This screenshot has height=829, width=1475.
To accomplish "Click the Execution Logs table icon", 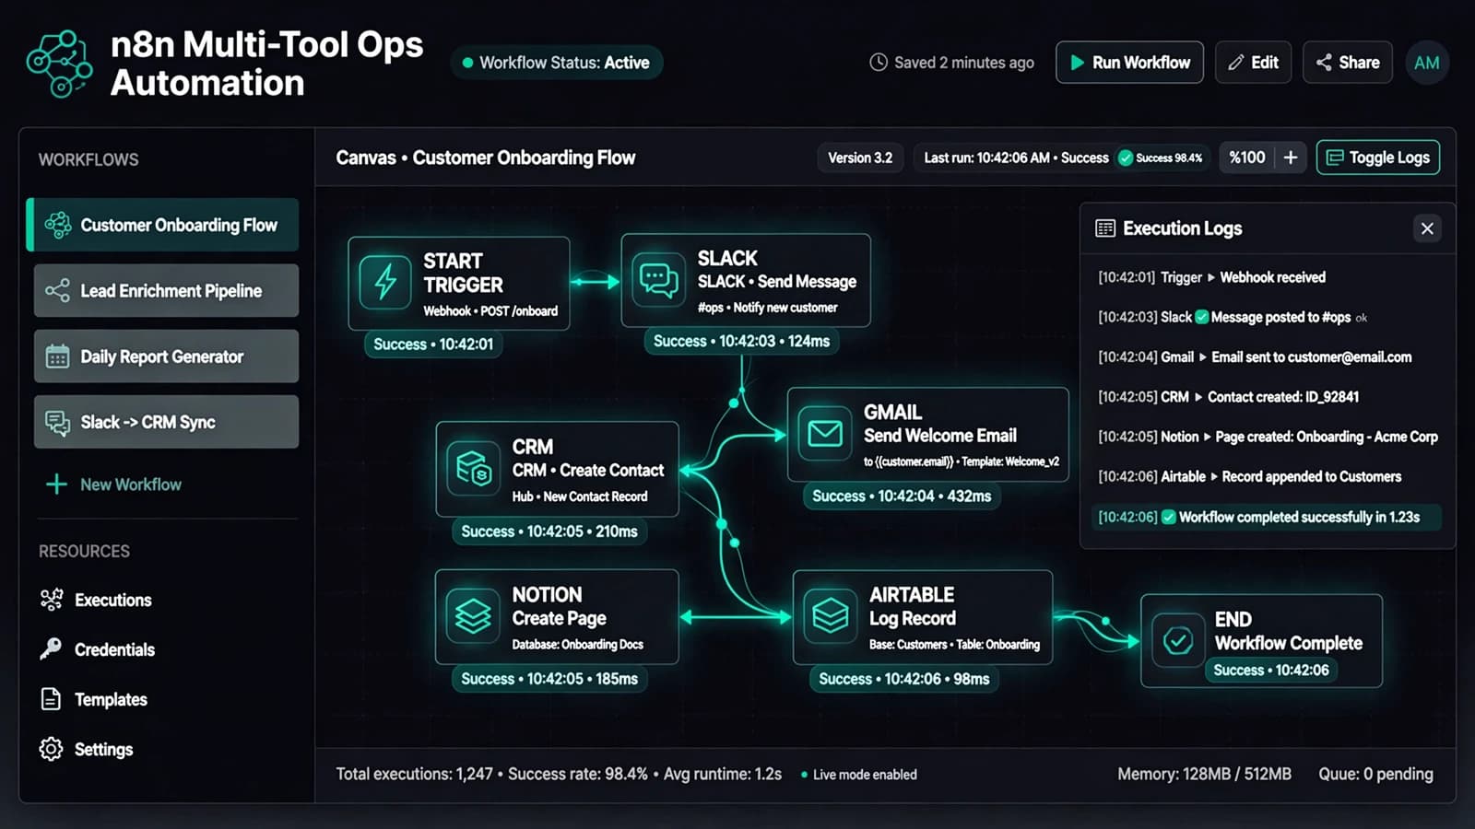I will tap(1104, 228).
